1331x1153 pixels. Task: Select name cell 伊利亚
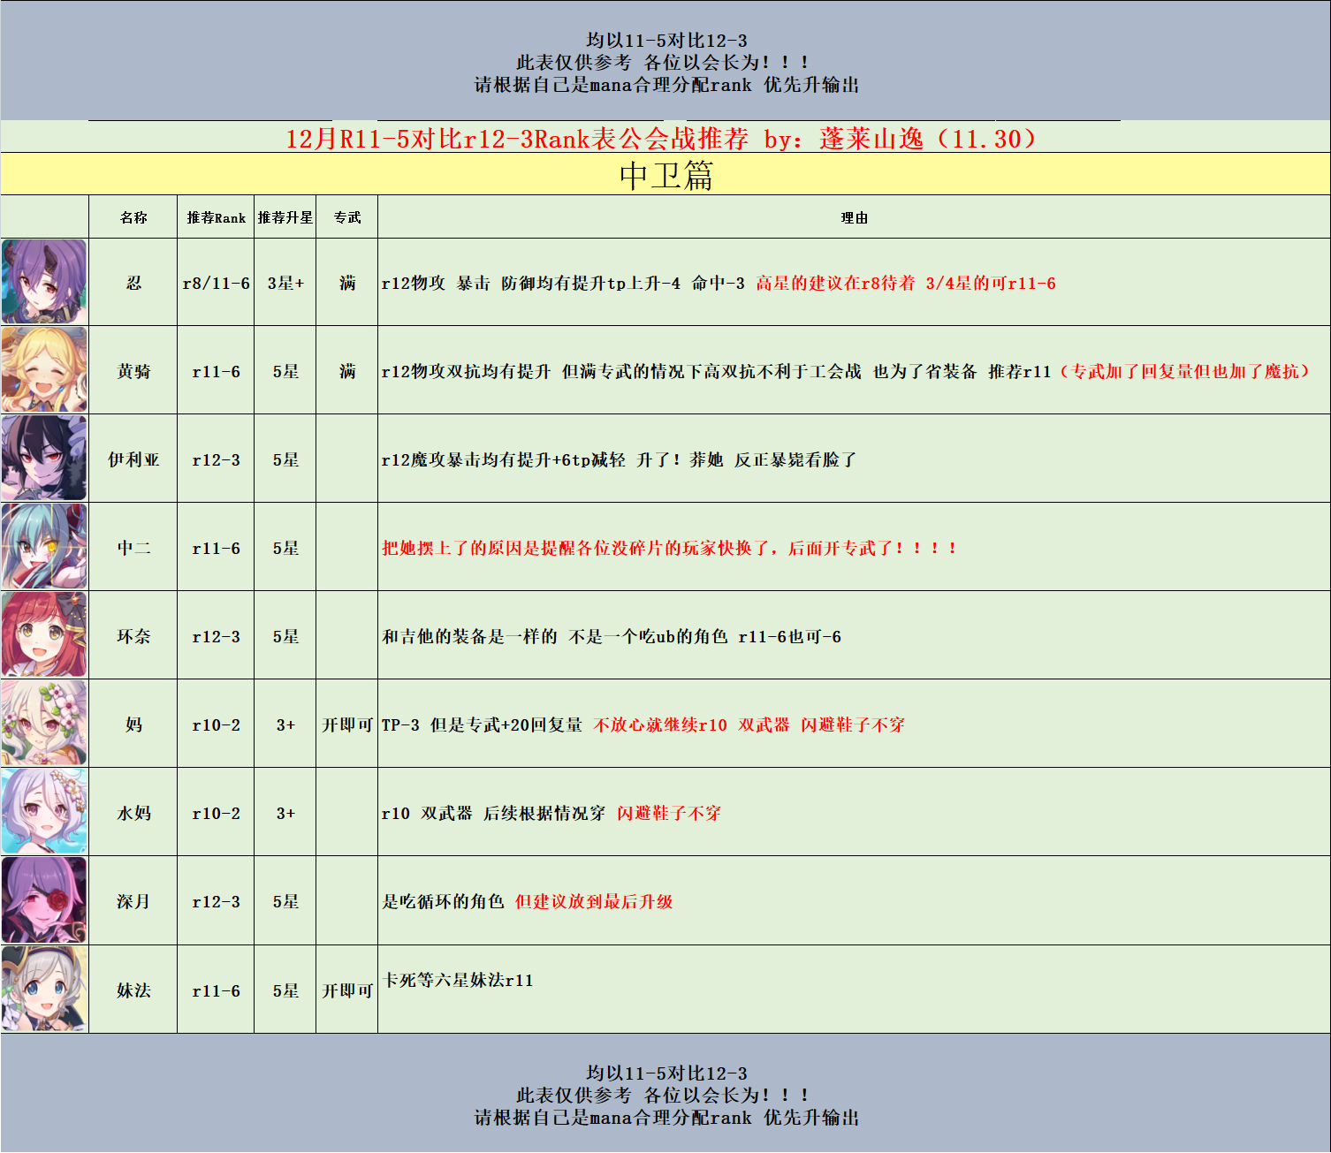point(133,459)
